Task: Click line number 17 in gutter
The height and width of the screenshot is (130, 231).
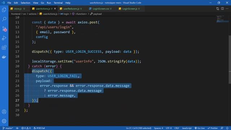Action: [17, 52]
